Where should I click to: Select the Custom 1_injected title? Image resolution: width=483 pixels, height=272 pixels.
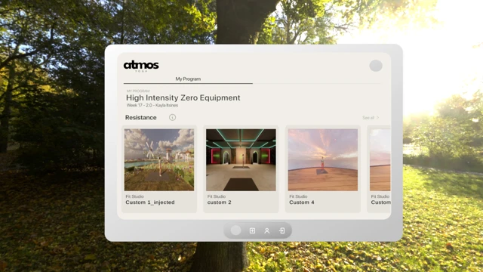(x=150, y=202)
